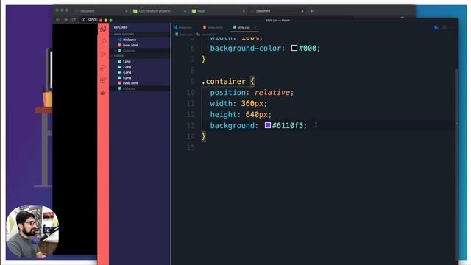The height and width of the screenshot is (265, 471).
Task: Click the .container selector text
Action: coord(224,81)
